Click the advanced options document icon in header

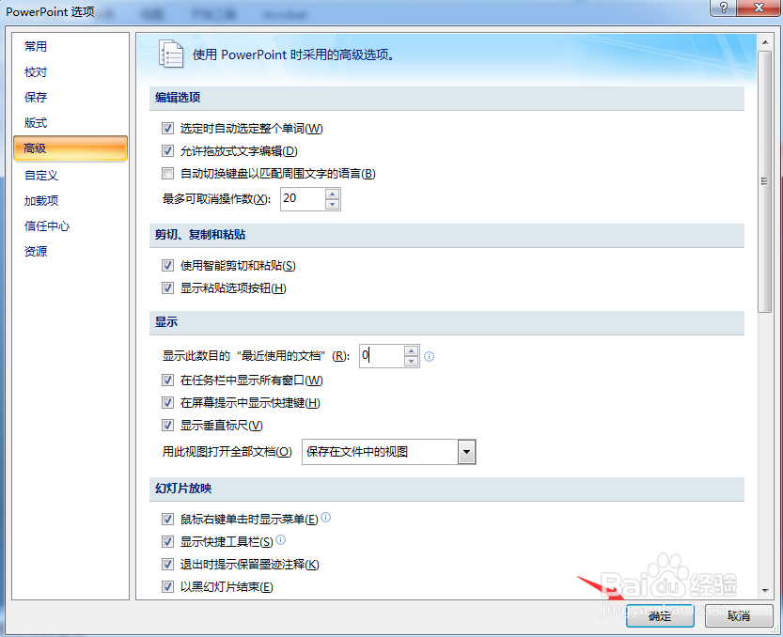click(171, 54)
